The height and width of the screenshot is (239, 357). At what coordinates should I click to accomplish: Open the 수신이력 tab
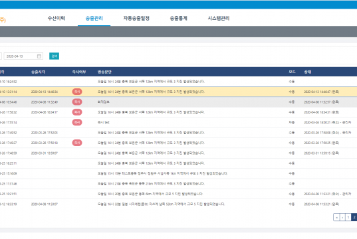coord(57,18)
